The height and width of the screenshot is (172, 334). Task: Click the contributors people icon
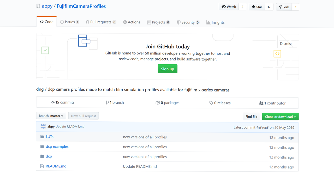[x=261, y=103]
